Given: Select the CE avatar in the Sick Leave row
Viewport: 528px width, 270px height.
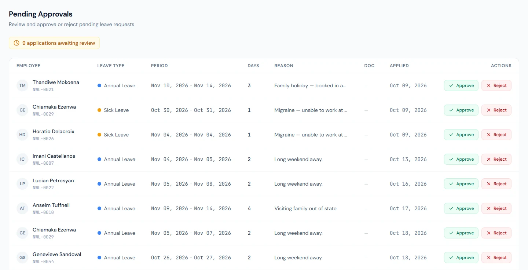Looking at the screenshot, I should [x=22, y=110].
